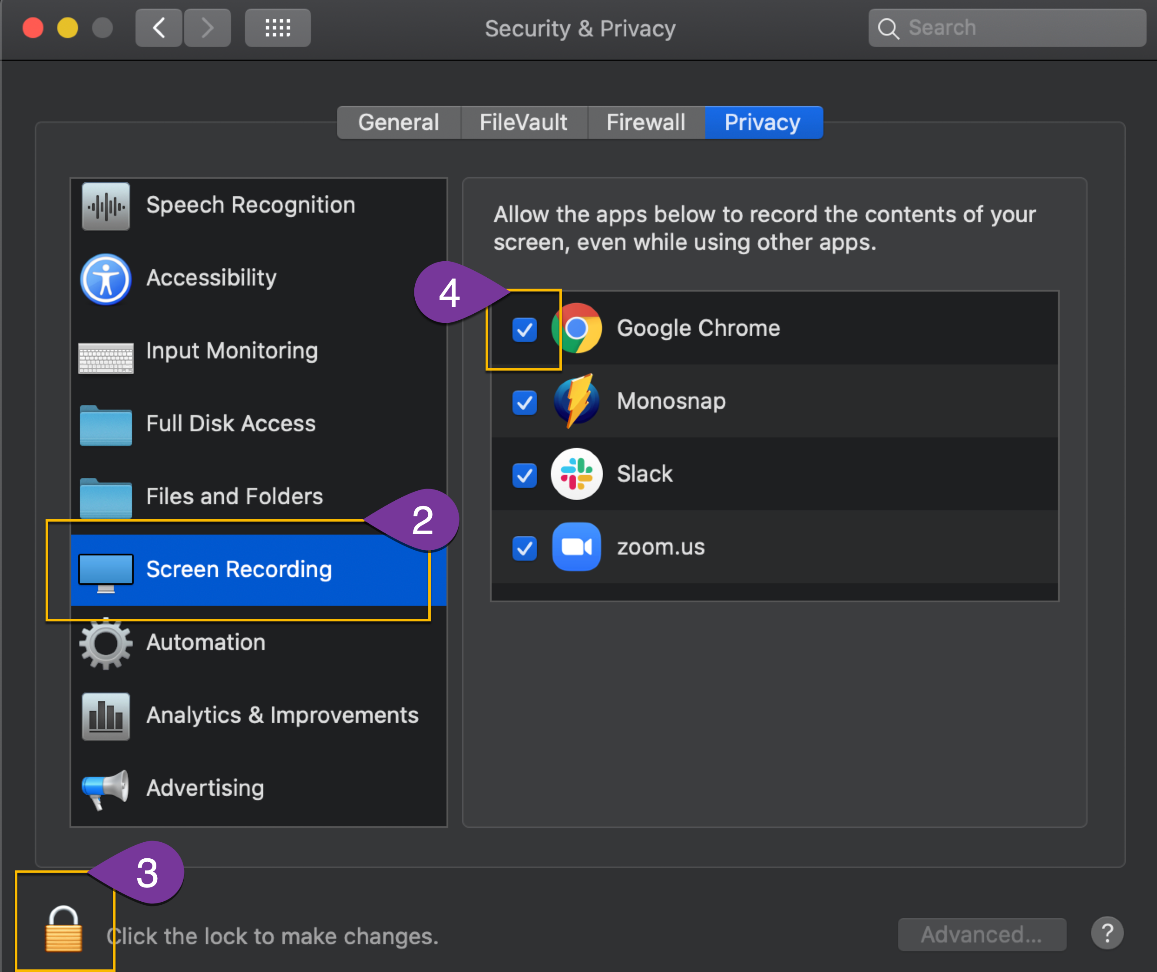Select Advertising label in the list
This screenshot has width=1157, height=972.
coord(205,788)
